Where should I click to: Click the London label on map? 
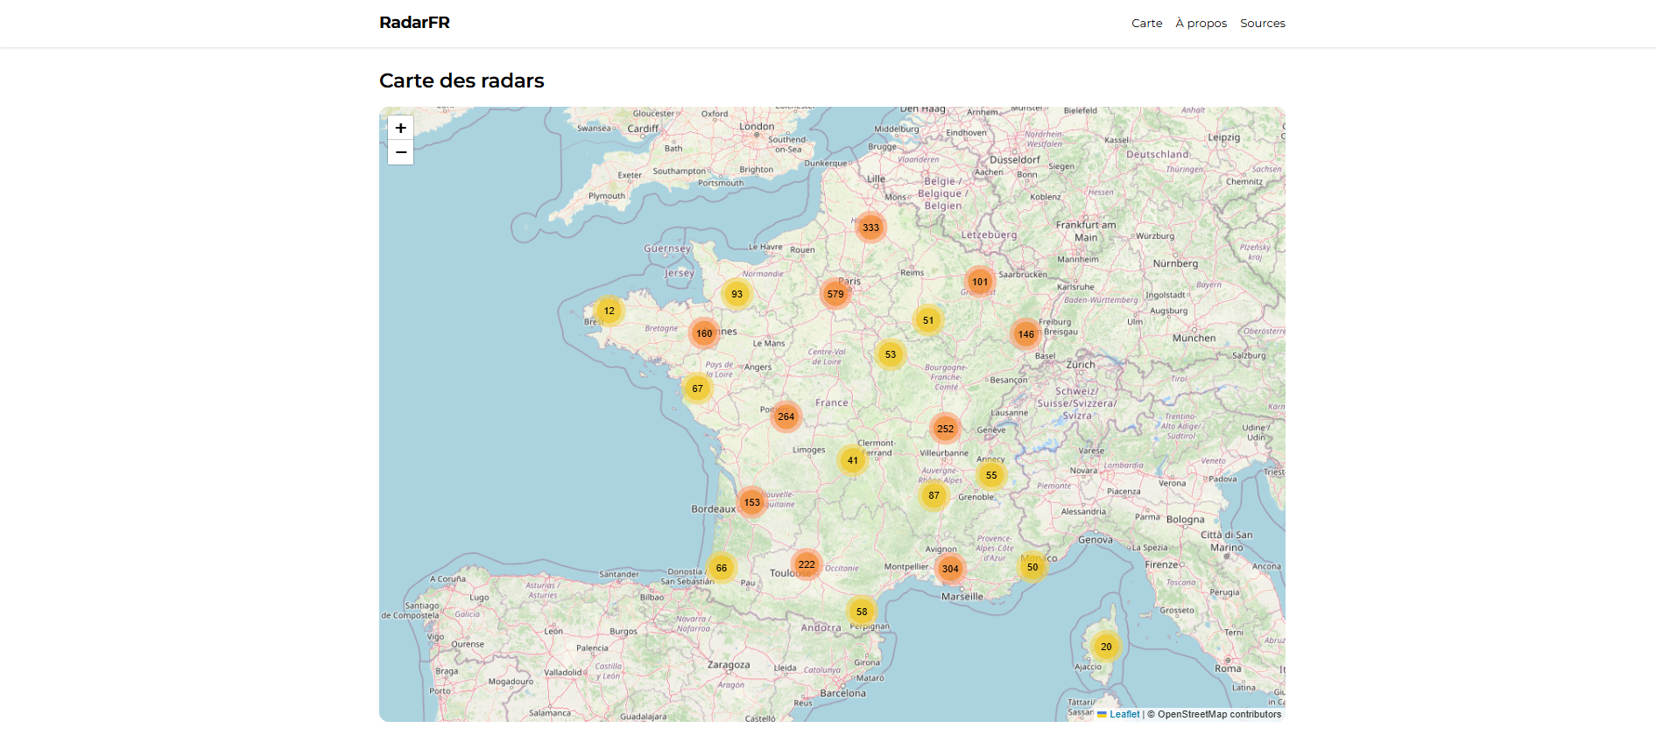[x=757, y=126]
